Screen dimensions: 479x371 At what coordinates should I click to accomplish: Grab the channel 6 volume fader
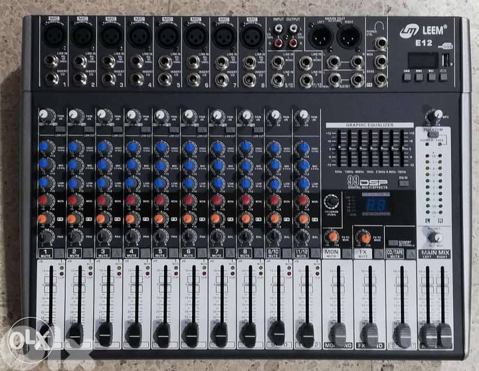point(191,334)
